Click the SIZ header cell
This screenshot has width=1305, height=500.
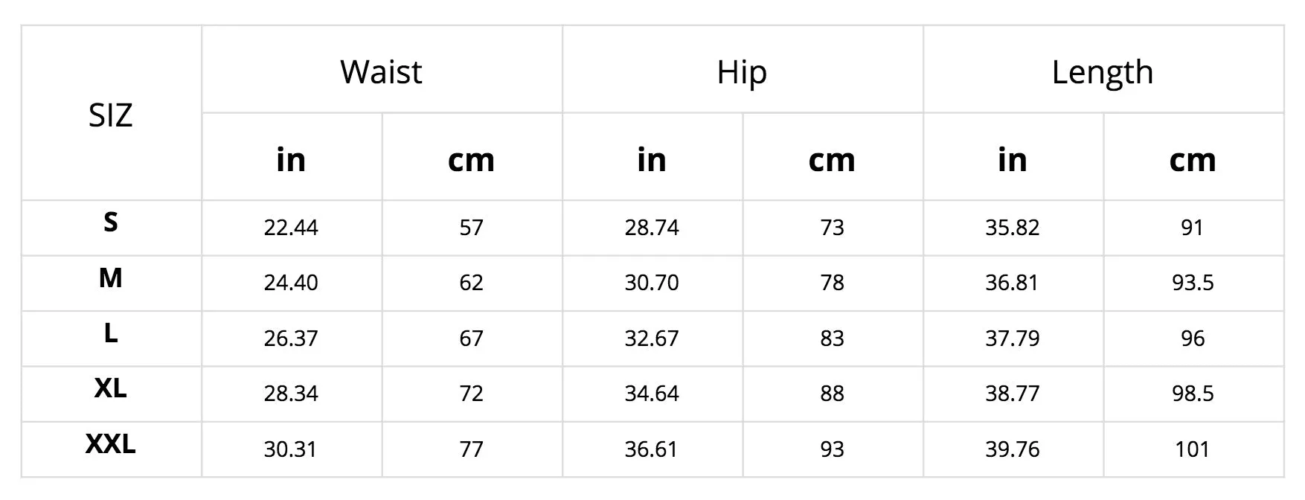(x=111, y=113)
